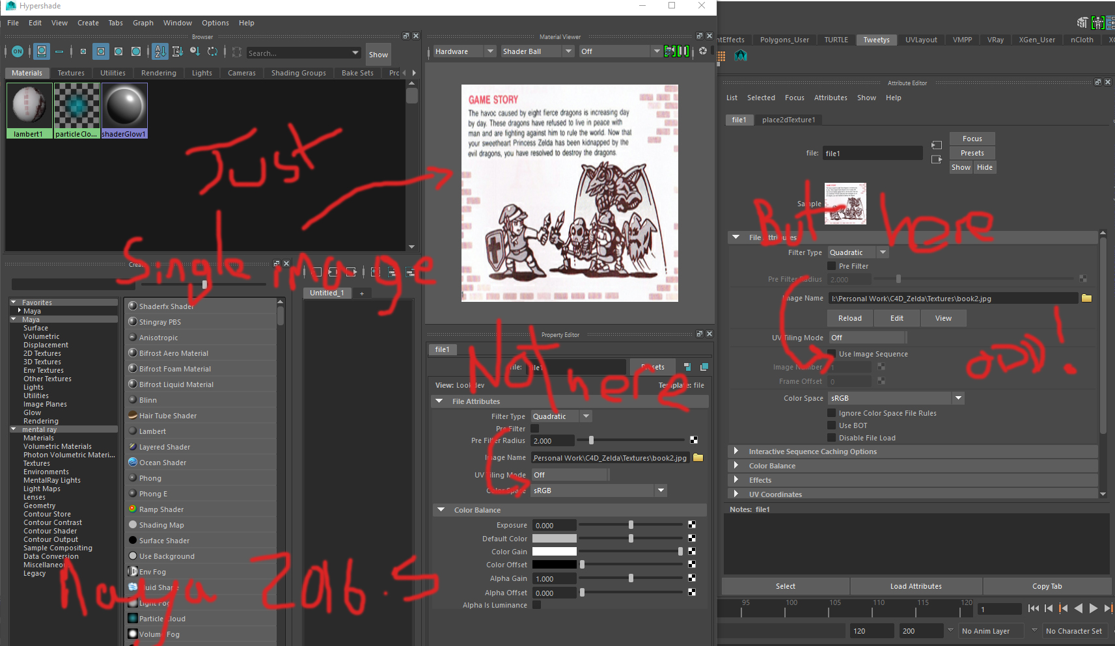Image resolution: width=1115 pixels, height=646 pixels.
Task: Pause the Material Viewer rendering
Action: tap(683, 51)
